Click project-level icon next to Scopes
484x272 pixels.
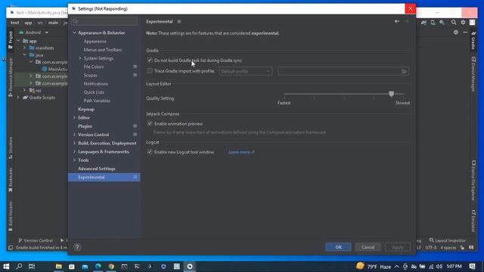point(135,76)
